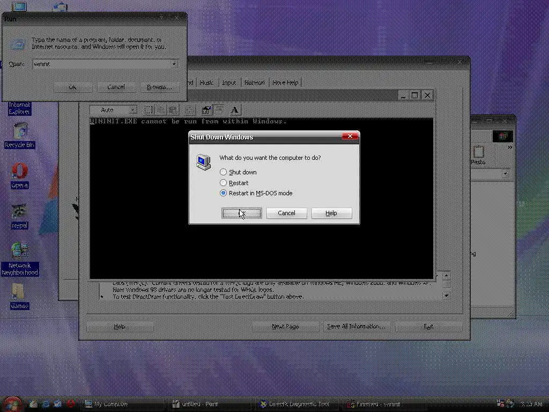
Task: Switch to the DirectX Diagnostic Tool taskbar button
Action: [298, 404]
